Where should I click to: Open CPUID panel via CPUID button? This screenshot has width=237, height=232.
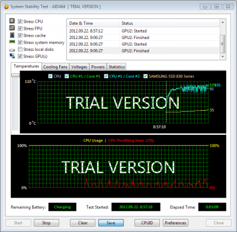coord(147,223)
